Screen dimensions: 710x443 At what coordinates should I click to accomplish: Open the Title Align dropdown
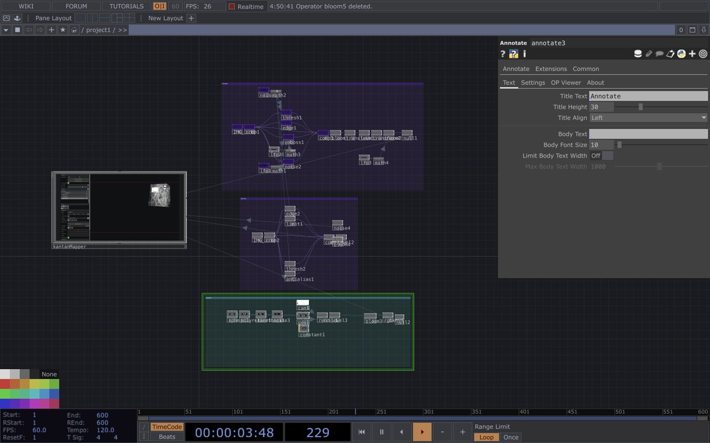tap(648, 118)
